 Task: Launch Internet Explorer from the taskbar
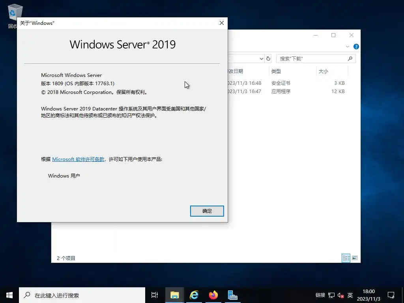coord(194,295)
